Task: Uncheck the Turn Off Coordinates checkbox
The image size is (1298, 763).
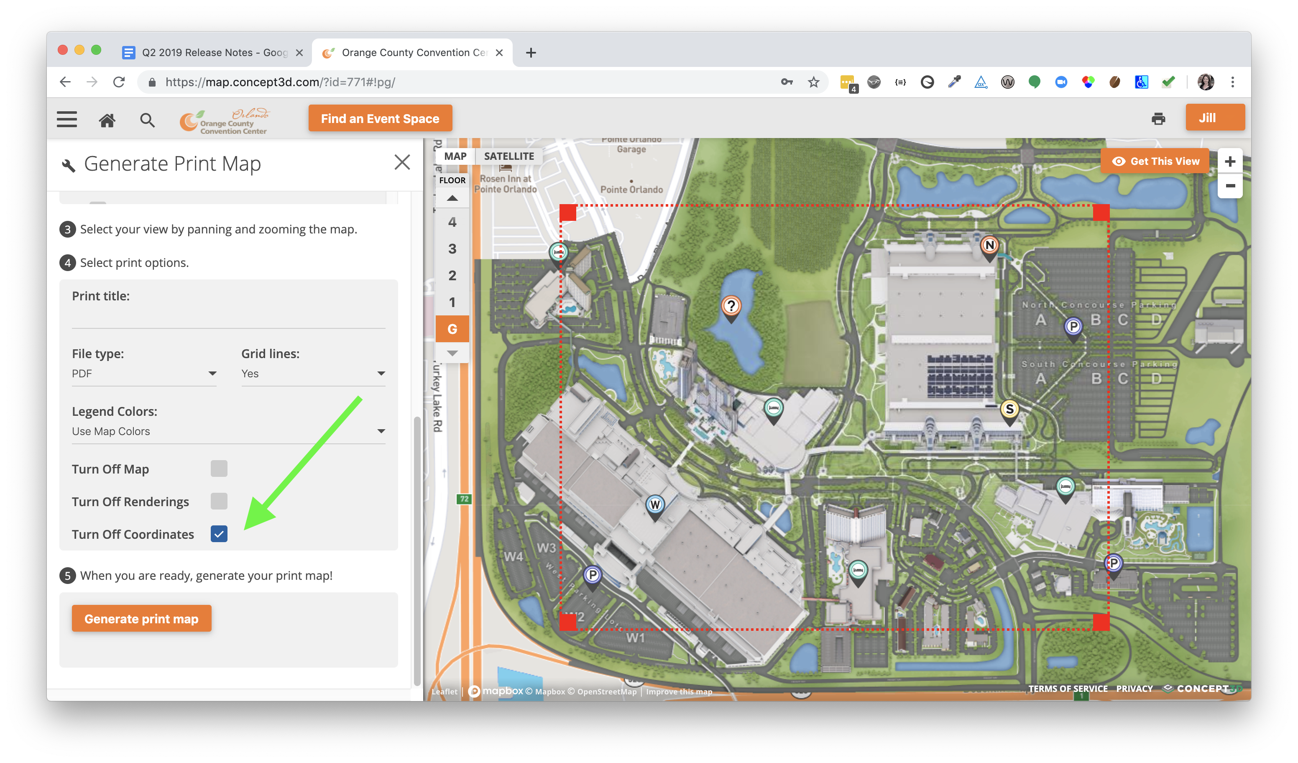Action: 219,534
